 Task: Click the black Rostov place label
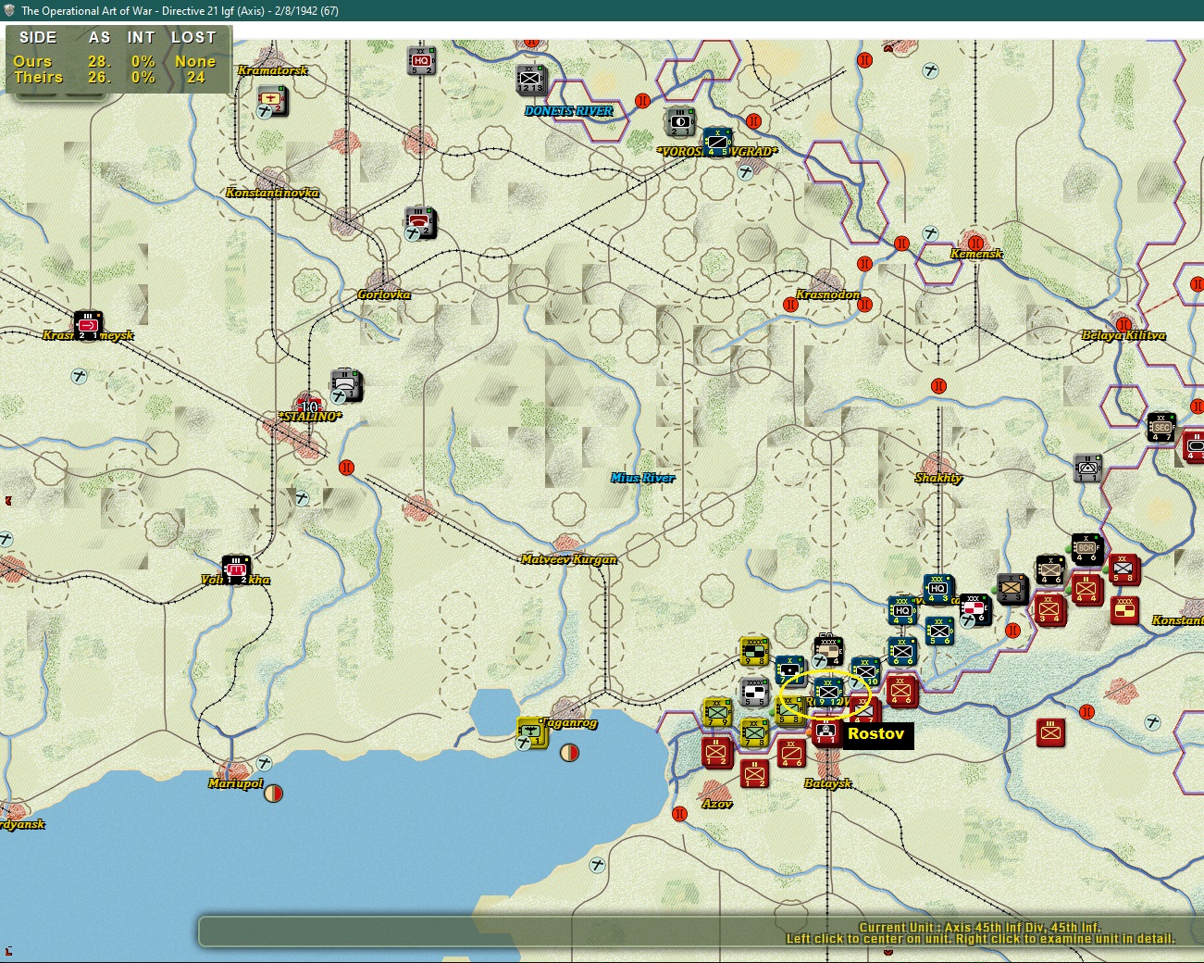click(876, 734)
